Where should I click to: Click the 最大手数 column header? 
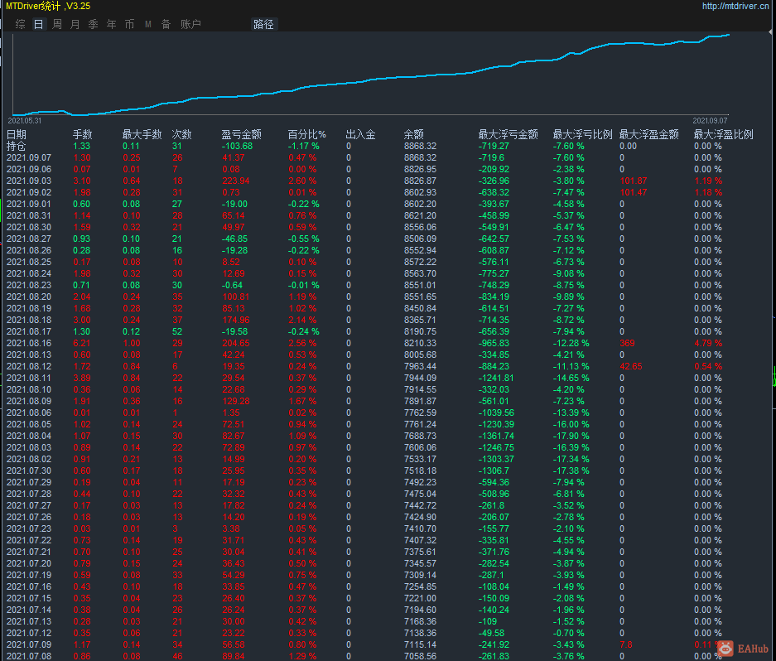[x=142, y=134]
